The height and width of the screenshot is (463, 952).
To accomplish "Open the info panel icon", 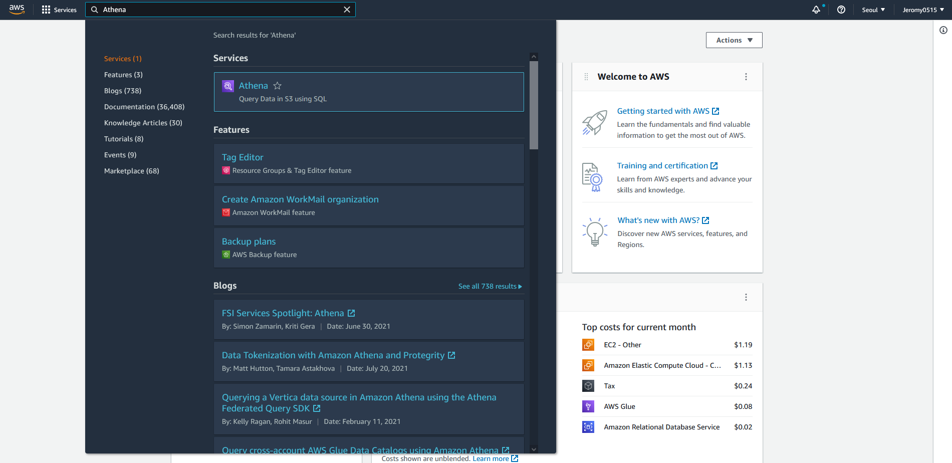I will click(943, 30).
